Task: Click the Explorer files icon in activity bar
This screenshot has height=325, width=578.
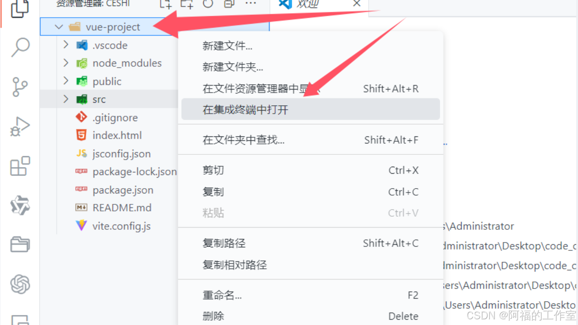Action: click(x=20, y=8)
